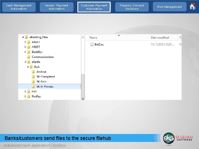Click the BAI2.txt date modified value
Viewport: 199px width, 149px height.
tap(163, 44)
